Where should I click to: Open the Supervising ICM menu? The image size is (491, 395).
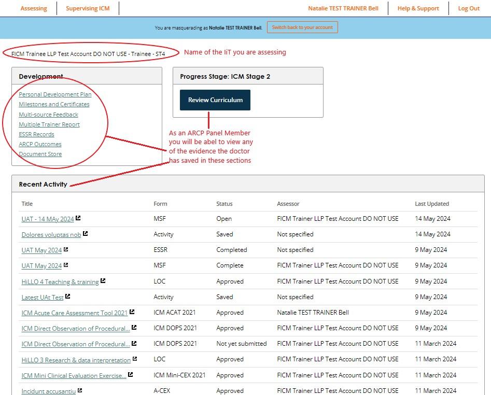[x=88, y=8]
